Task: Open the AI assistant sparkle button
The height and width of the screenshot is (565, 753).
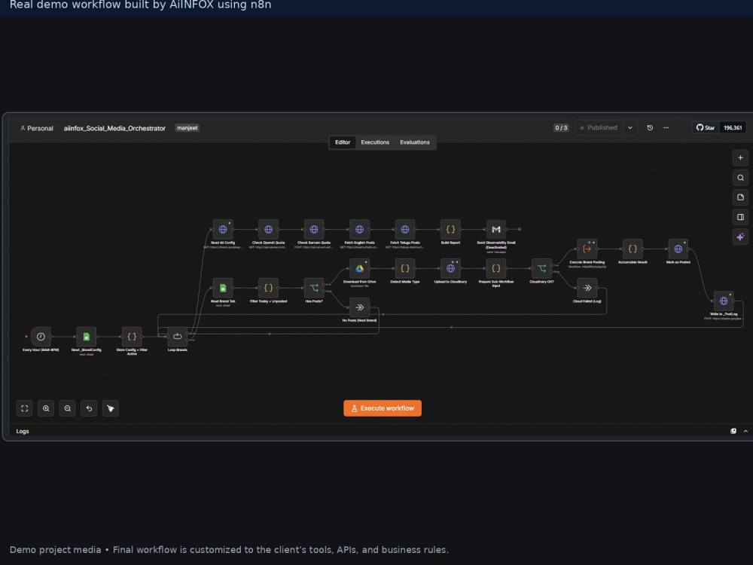Action: point(740,237)
